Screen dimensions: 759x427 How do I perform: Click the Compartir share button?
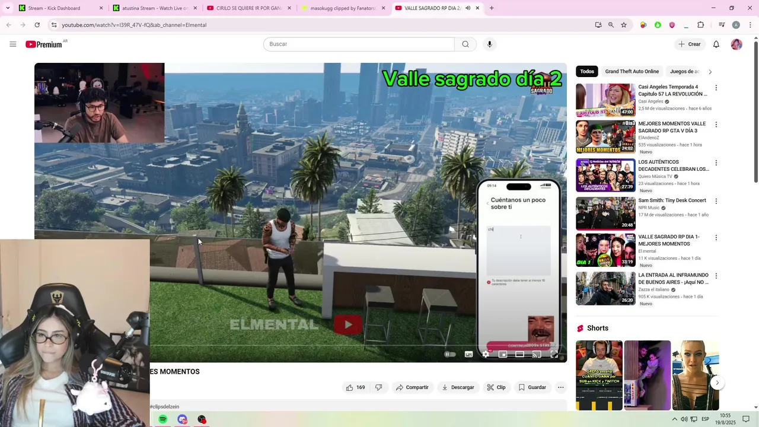(412, 387)
